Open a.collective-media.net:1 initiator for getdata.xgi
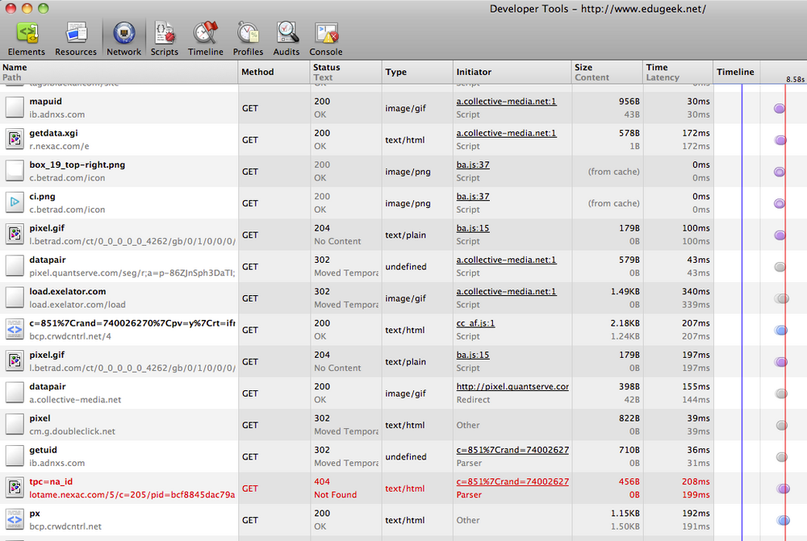Image resolution: width=807 pixels, height=541 pixels. pos(506,133)
